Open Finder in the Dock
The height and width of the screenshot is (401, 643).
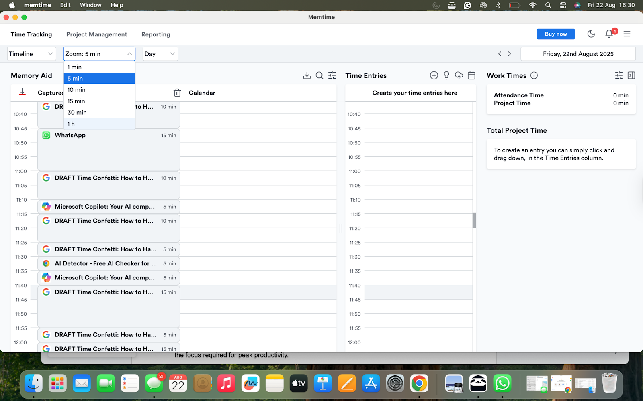pyautogui.click(x=33, y=384)
